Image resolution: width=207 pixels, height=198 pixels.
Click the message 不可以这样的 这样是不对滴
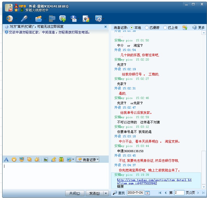point(138,122)
